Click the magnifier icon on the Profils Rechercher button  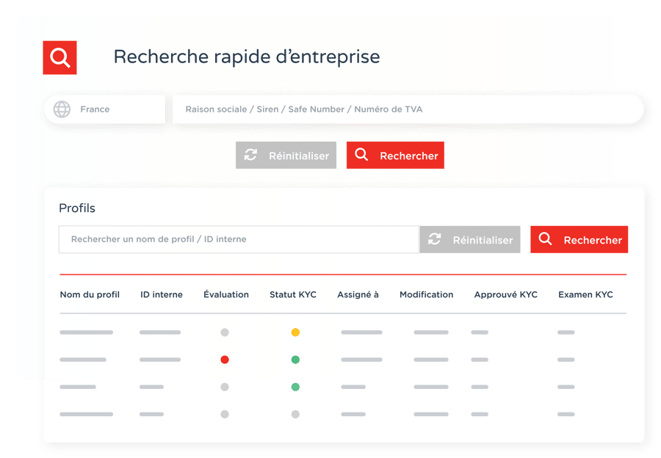pyautogui.click(x=545, y=240)
